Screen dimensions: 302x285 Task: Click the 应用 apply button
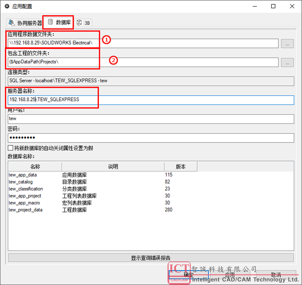230,275
